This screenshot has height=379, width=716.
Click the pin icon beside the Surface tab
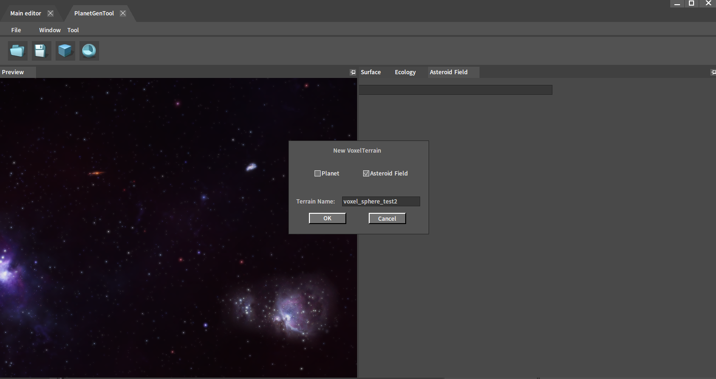point(353,72)
